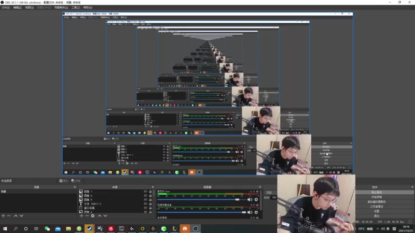Open Task View on the taskbar
The width and height of the screenshot is (415, 233).
point(36,228)
